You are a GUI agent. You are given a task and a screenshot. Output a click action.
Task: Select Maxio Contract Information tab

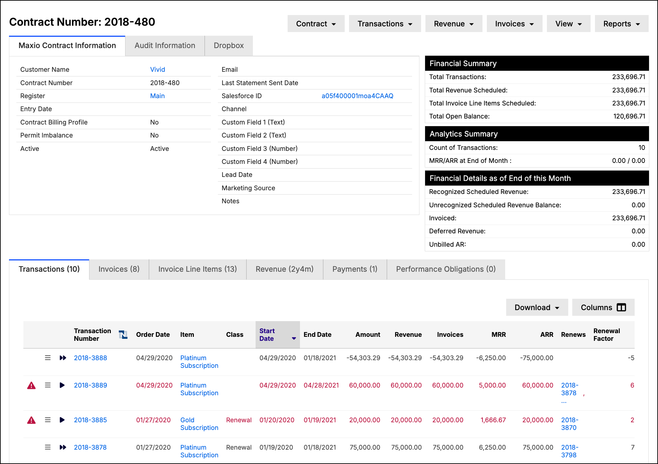coord(67,46)
